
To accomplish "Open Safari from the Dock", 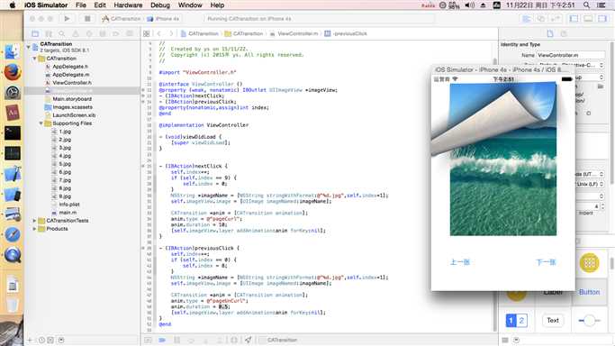I will click(13, 234).
